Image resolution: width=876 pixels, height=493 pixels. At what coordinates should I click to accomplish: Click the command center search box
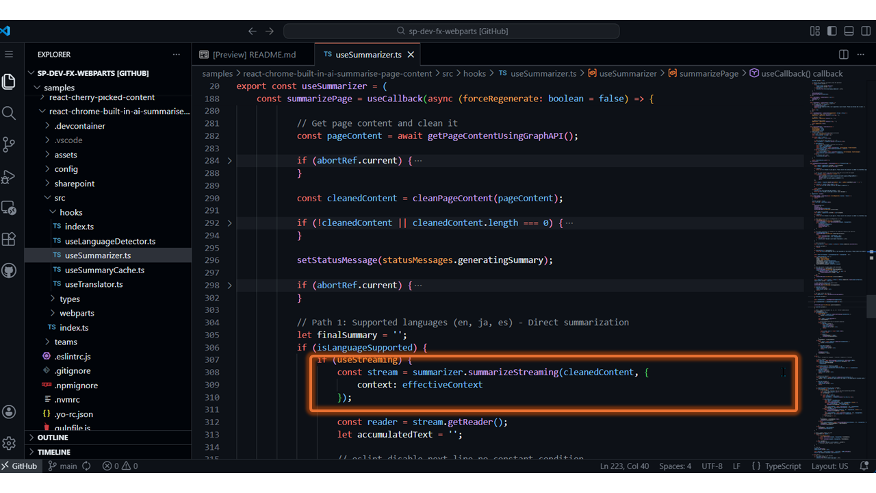point(452,31)
